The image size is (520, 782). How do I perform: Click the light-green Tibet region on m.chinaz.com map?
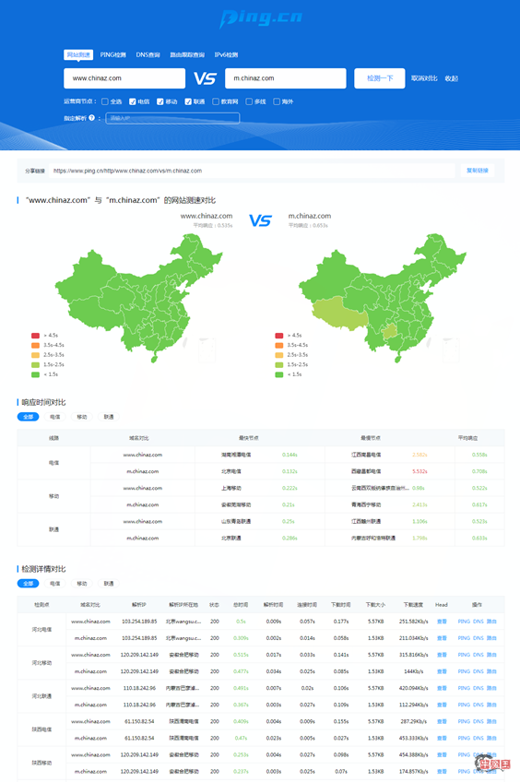click(x=339, y=314)
